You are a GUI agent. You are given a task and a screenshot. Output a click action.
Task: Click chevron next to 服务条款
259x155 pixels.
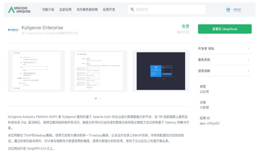pos(248,60)
